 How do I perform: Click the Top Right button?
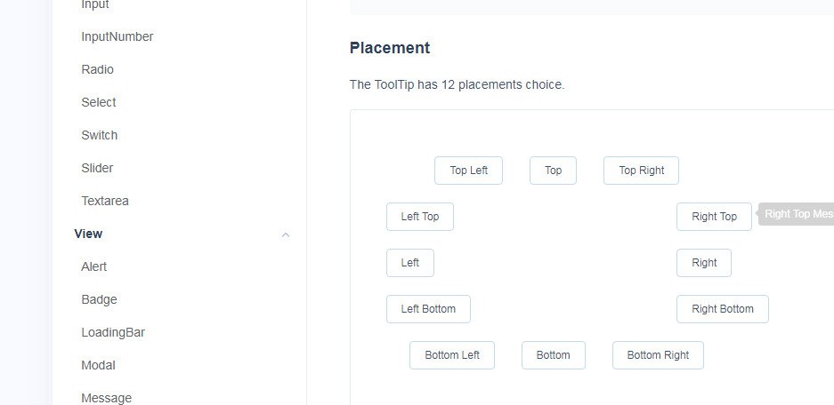pyautogui.click(x=641, y=171)
